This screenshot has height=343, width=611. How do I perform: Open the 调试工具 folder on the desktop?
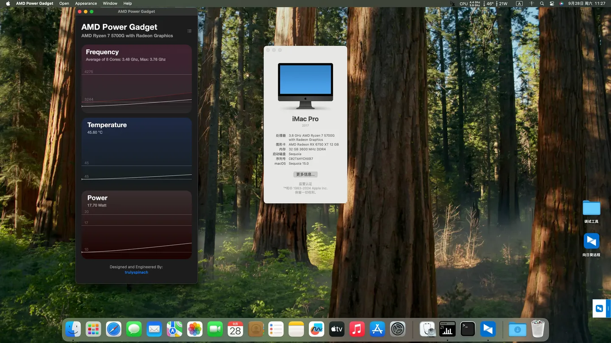point(591,208)
